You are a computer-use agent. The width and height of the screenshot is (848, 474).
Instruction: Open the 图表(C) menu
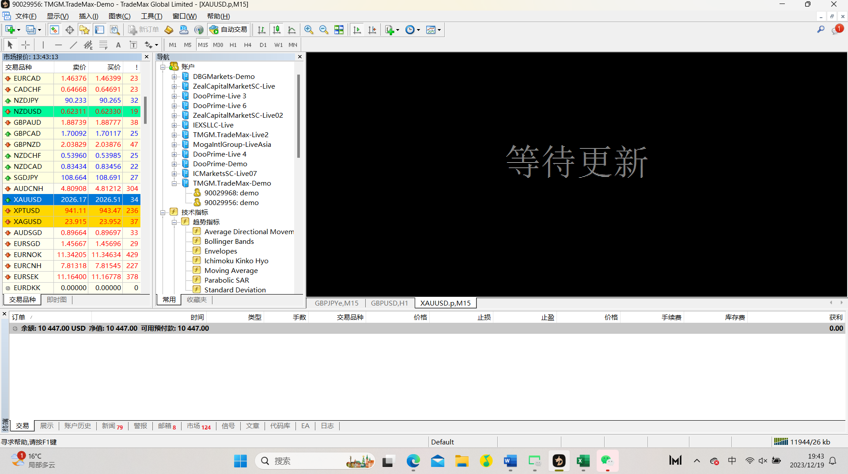pos(119,16)
